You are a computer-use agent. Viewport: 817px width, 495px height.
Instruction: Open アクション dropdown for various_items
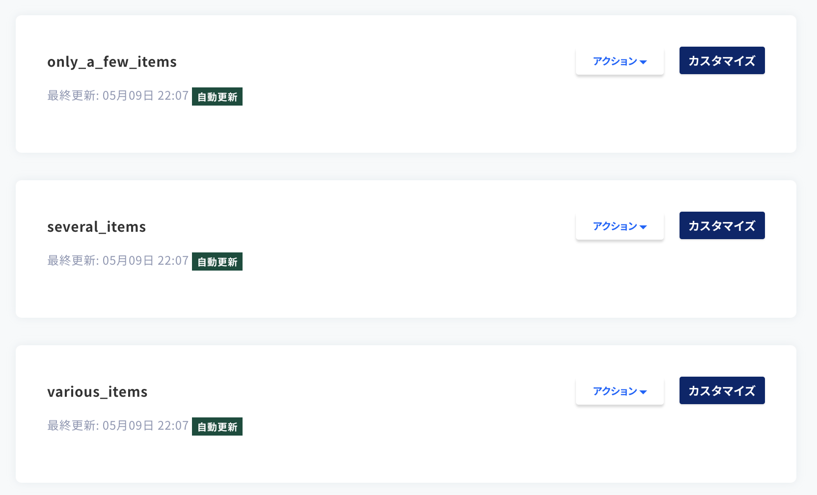point(620,391)
